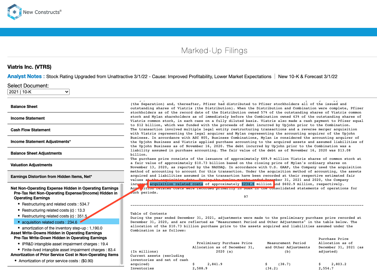
Task: Select amortization of the inventory step-up : 1,190.0
Action: [62, 228]
